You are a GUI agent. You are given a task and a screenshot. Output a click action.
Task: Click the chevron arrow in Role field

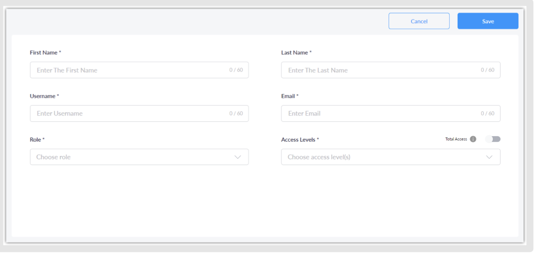[238, 157]
